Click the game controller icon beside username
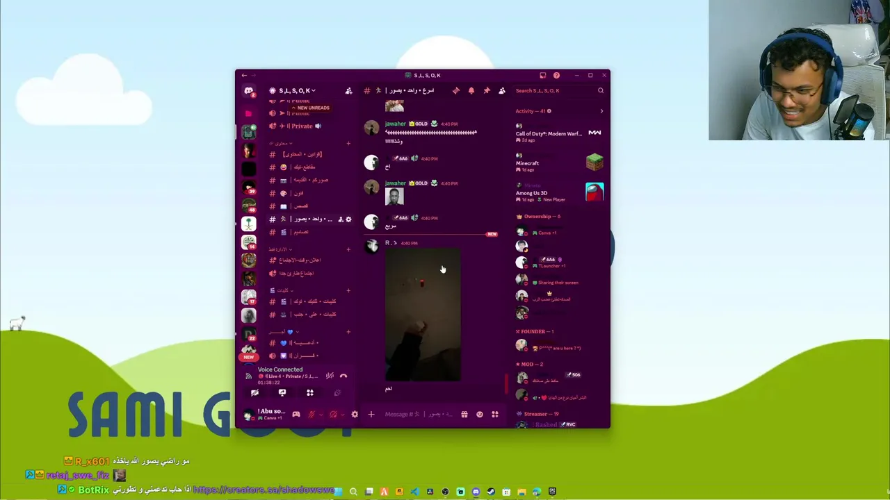890x500 pixels. pyautogui.click(x=296, y=415)
